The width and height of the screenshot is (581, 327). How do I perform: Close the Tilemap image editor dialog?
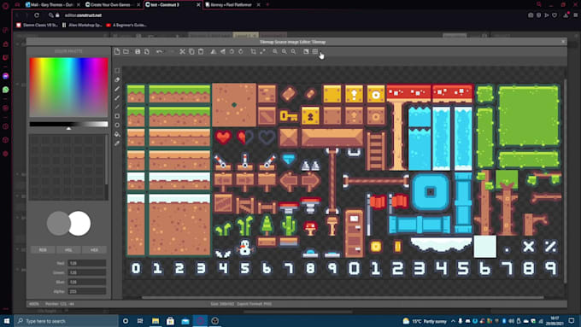(x=563, y=42)
